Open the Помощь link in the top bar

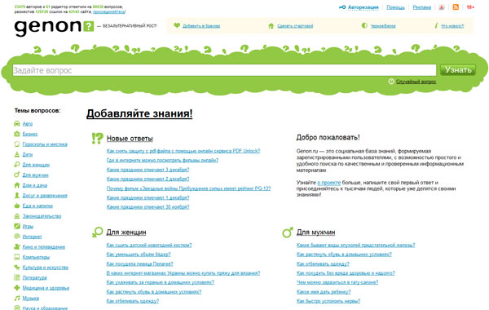[x=395, y=7]
